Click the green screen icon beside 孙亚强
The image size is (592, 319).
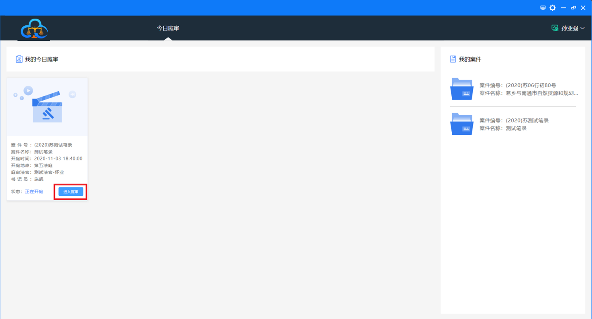555,28
